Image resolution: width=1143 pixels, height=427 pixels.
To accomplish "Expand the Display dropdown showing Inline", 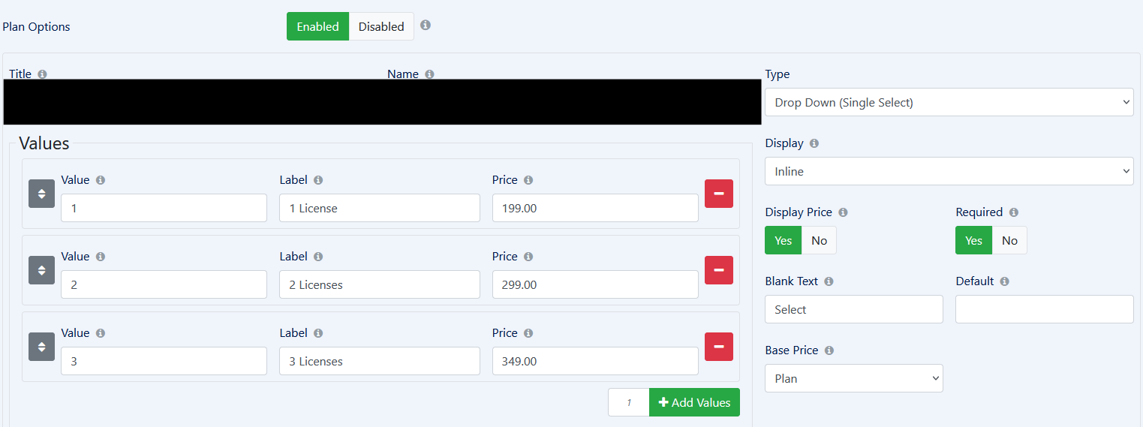I will (x=949, y=171).
